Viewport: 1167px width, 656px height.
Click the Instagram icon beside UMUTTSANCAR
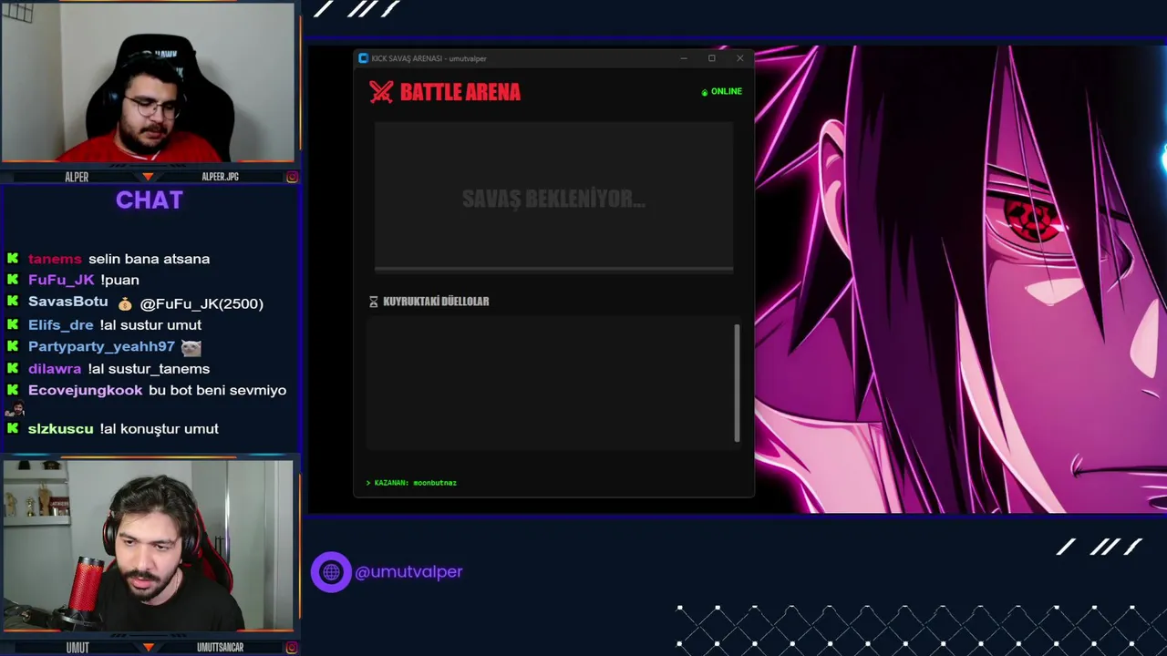(292, 648)
